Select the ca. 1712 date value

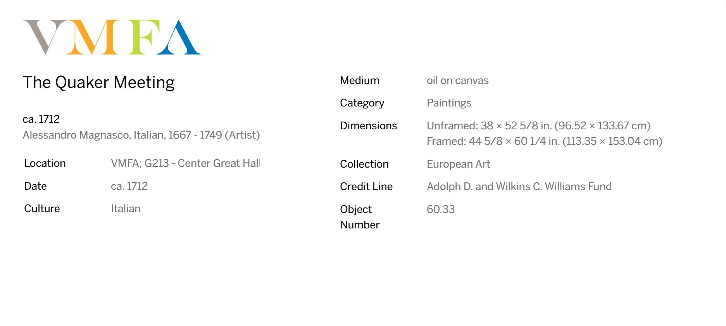pyautogui.click(x=129, y=186)
